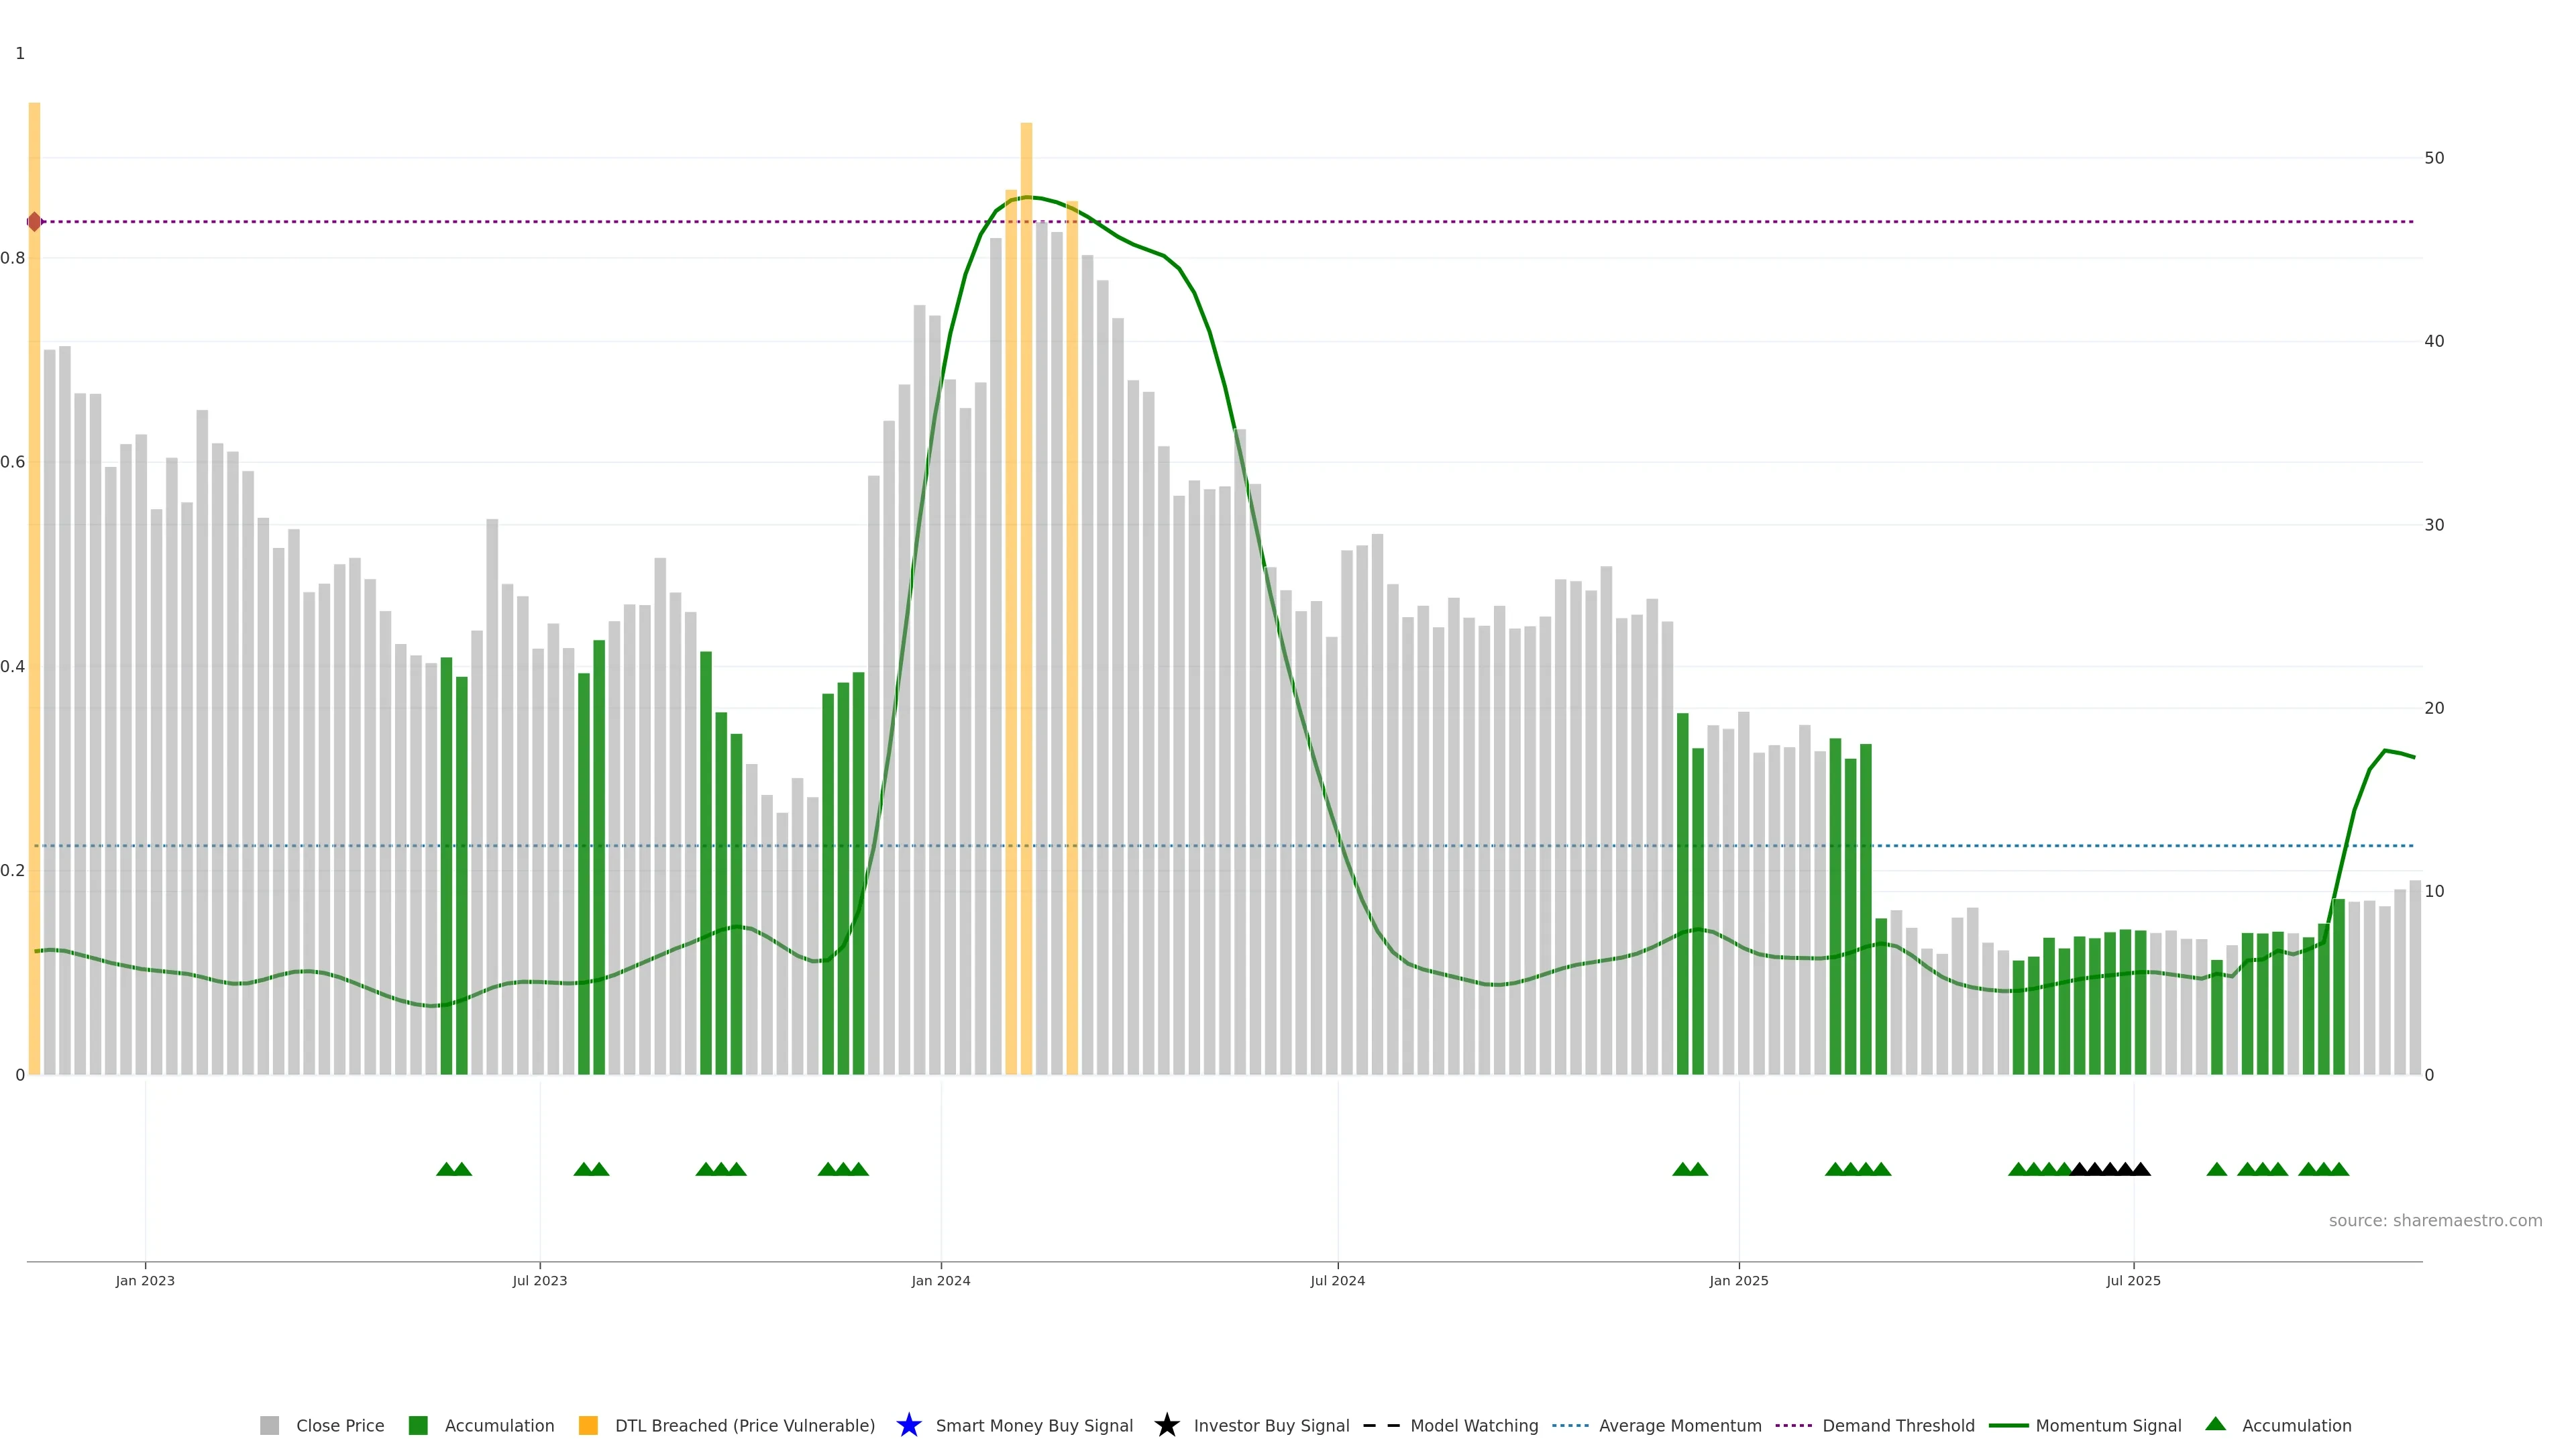2576x1449 pixels.
Task: Click the green Accumulation triangle legend icon
Action: [x=2215, y=1424]
